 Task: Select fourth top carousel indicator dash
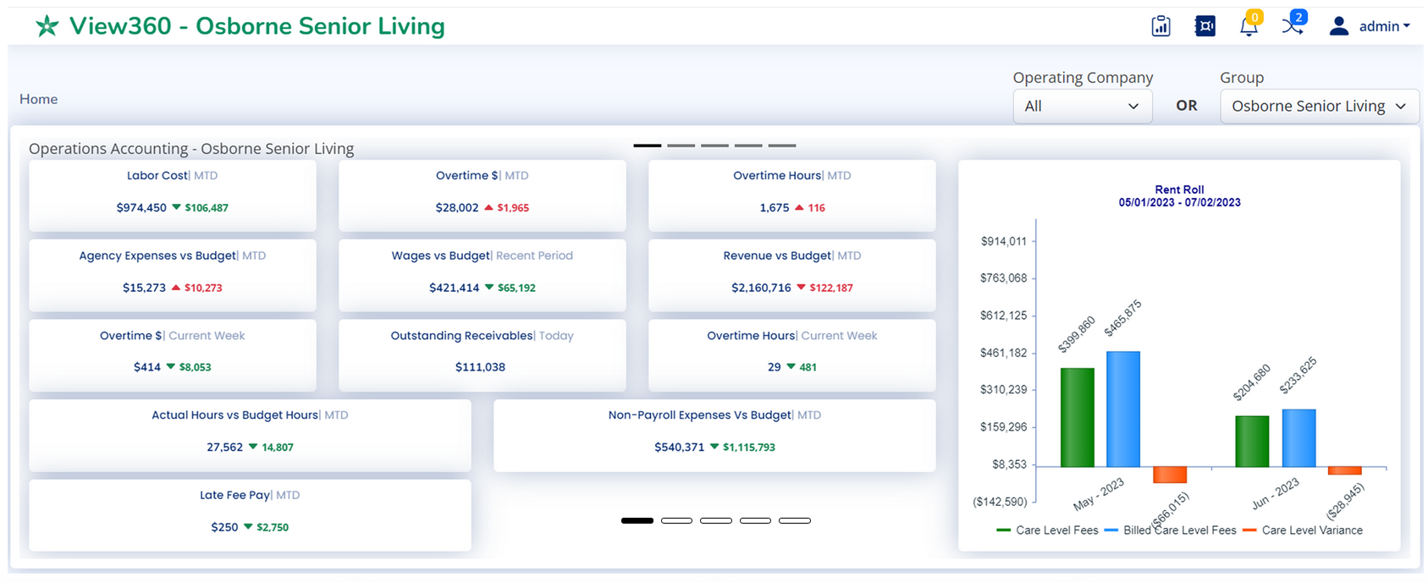[749, 145]
